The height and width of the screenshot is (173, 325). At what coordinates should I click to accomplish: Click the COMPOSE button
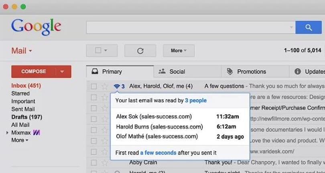coord(34,72)
